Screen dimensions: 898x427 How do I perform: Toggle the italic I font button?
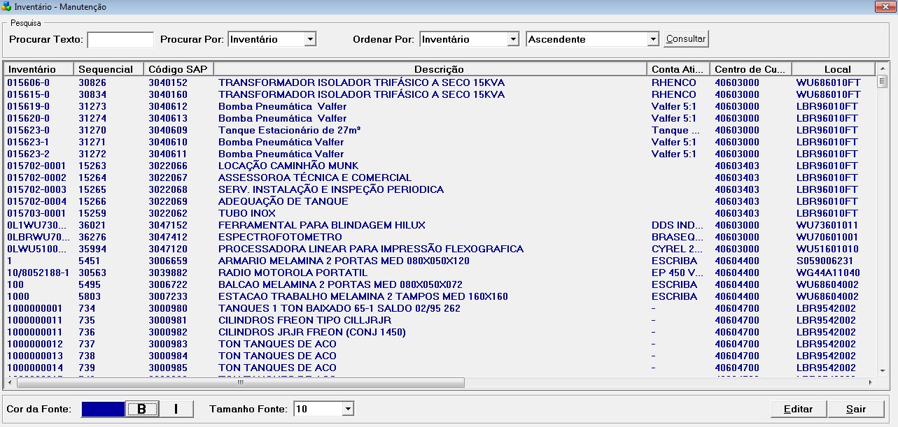pyautogui.click(x=176, y=409)
